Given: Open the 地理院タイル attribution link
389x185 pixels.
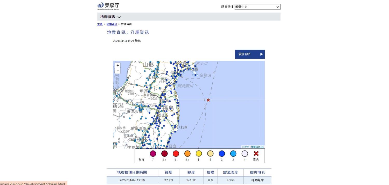Looking at the screenshot, I should (257, 147).
